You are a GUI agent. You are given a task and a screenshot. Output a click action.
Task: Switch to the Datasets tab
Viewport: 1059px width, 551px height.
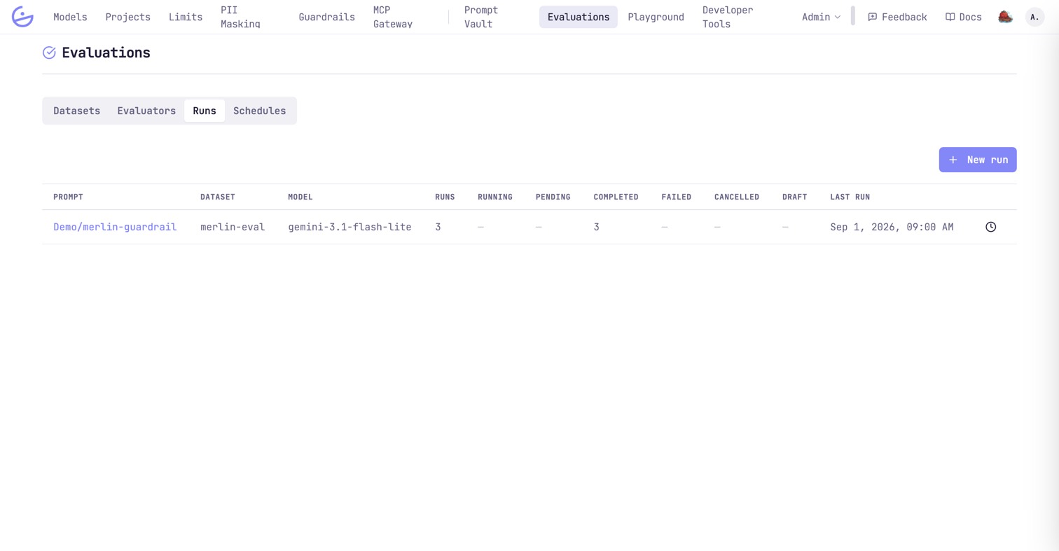pos(76,111)
